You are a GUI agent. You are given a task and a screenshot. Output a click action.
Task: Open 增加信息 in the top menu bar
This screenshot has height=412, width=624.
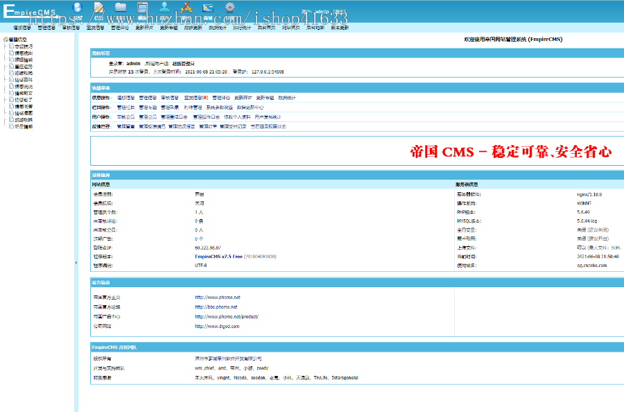click(x=21, y=28)
